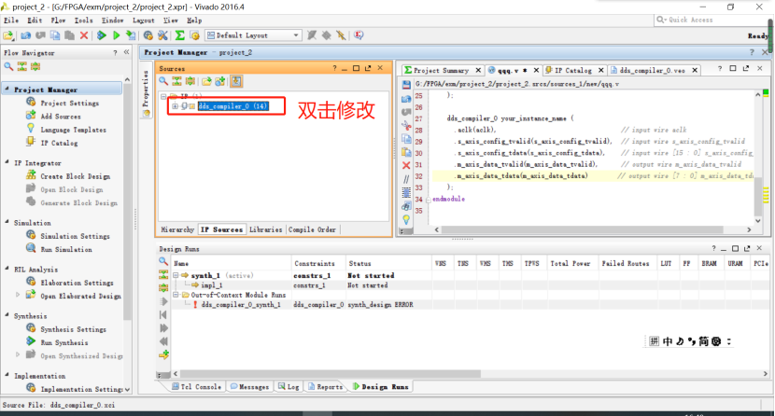Click Collapse All icon in Sources panel

pos(176,81)
